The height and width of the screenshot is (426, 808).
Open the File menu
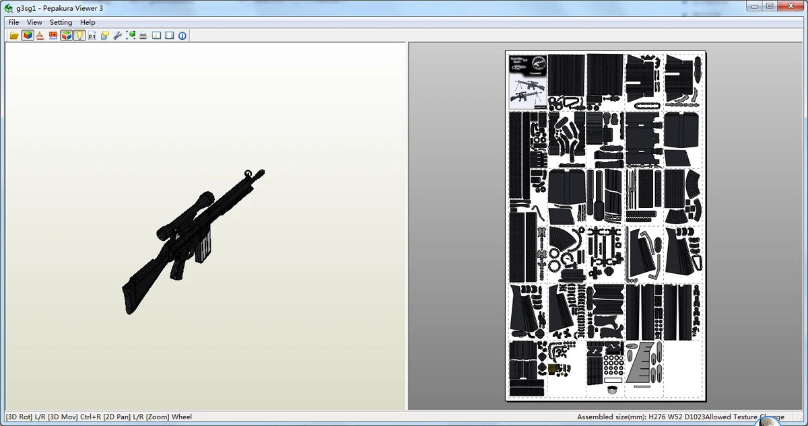13,22
